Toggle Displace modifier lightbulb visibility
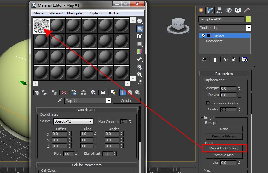This screenshot has width=268, height=173. [x=203, y=36]
